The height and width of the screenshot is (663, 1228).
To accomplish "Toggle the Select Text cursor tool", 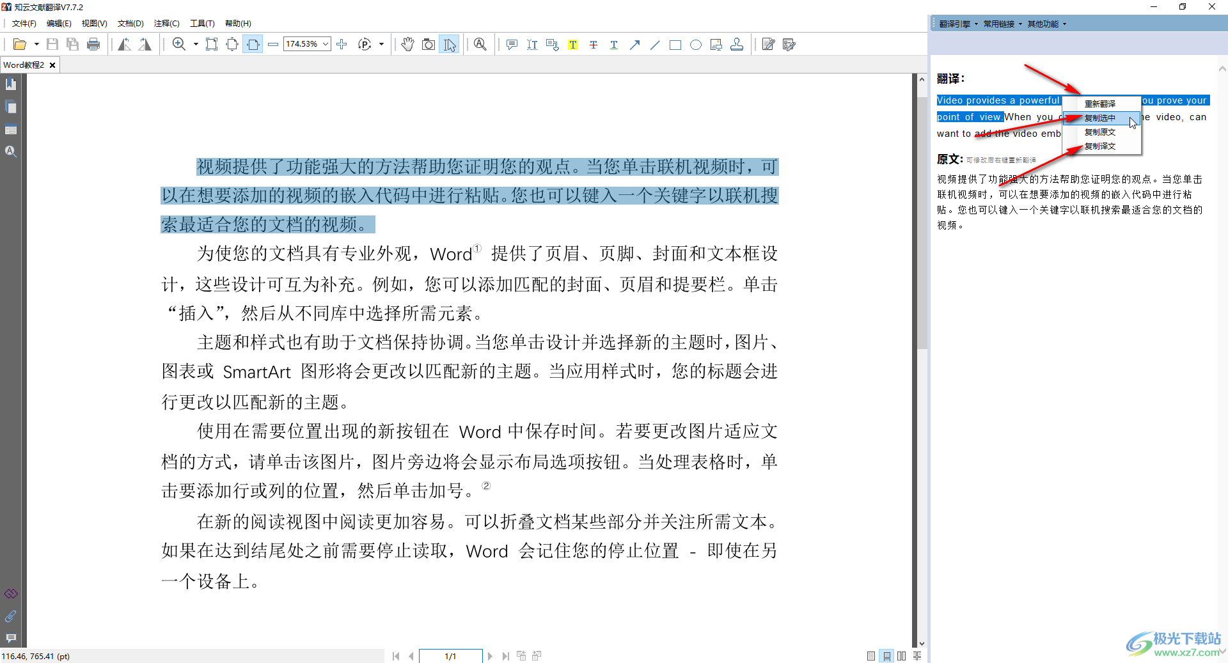I will point(449,45).
